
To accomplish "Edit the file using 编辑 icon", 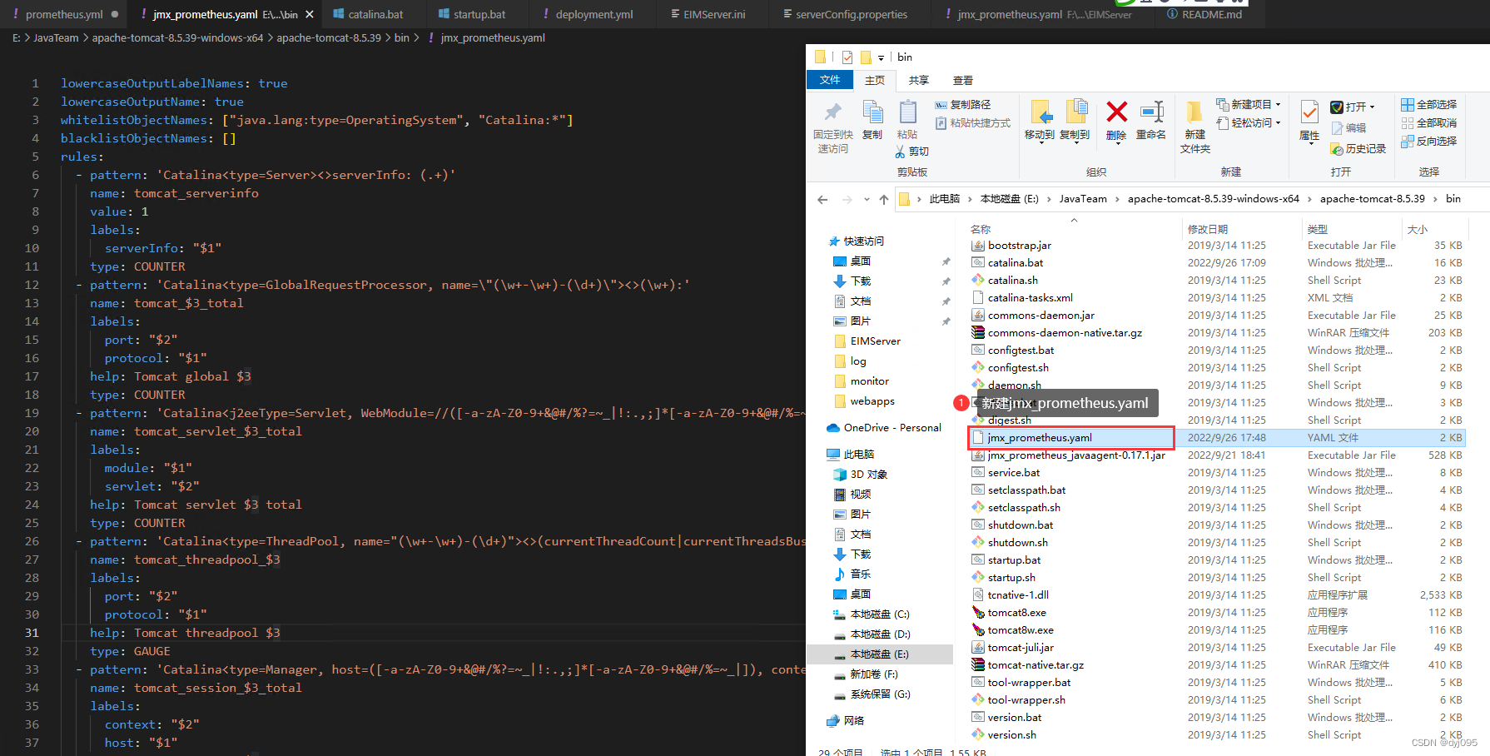I will [1350, 127].
